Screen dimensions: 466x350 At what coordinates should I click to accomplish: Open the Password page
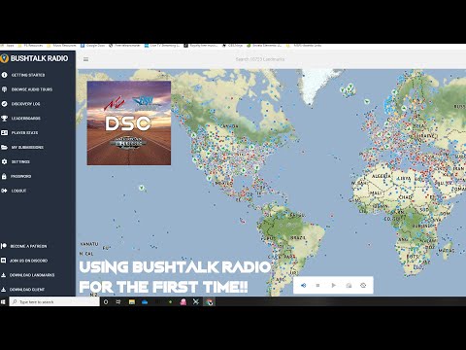pos(21,176)
